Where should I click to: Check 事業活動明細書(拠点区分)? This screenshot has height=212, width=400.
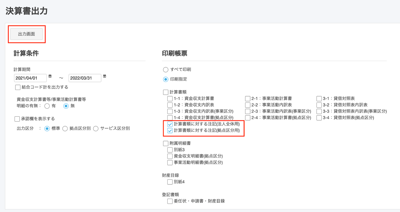[x=170, y=163]
